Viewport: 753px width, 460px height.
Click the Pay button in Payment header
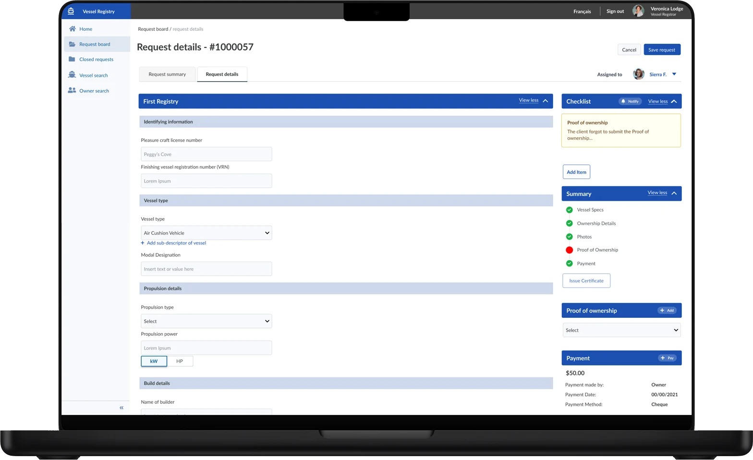[668, 358]
